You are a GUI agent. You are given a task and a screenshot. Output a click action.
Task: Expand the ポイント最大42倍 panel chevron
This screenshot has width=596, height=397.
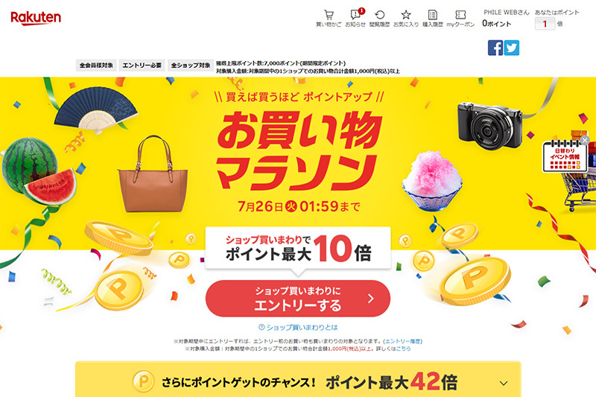click(504, 383)
